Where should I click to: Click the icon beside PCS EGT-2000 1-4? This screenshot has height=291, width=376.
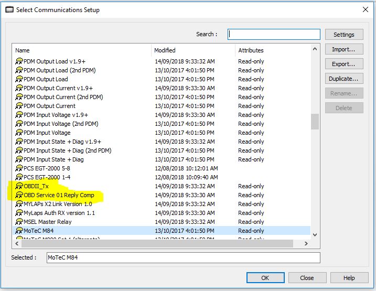click(x=19, y=177)
